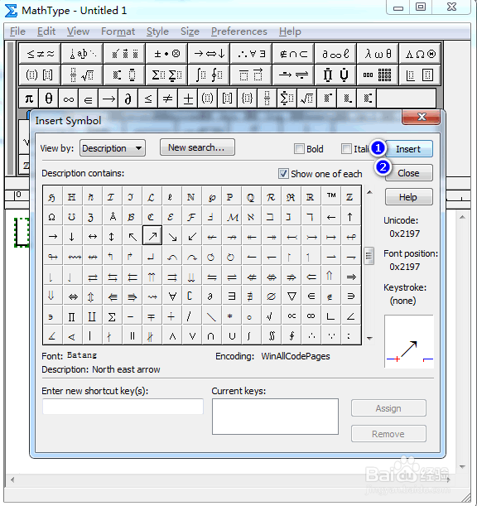The image size is (477, 506).
Task: Open the logical symbols palette
Action: tap(252, 53)
